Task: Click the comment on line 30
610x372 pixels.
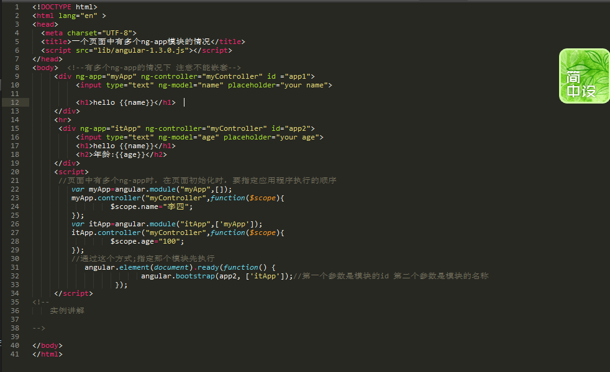Action: 143,259
